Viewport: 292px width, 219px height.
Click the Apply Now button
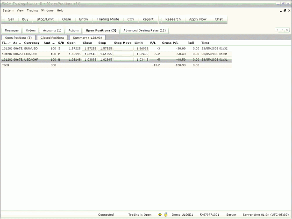pyautogui.click(x=198, y=19)
